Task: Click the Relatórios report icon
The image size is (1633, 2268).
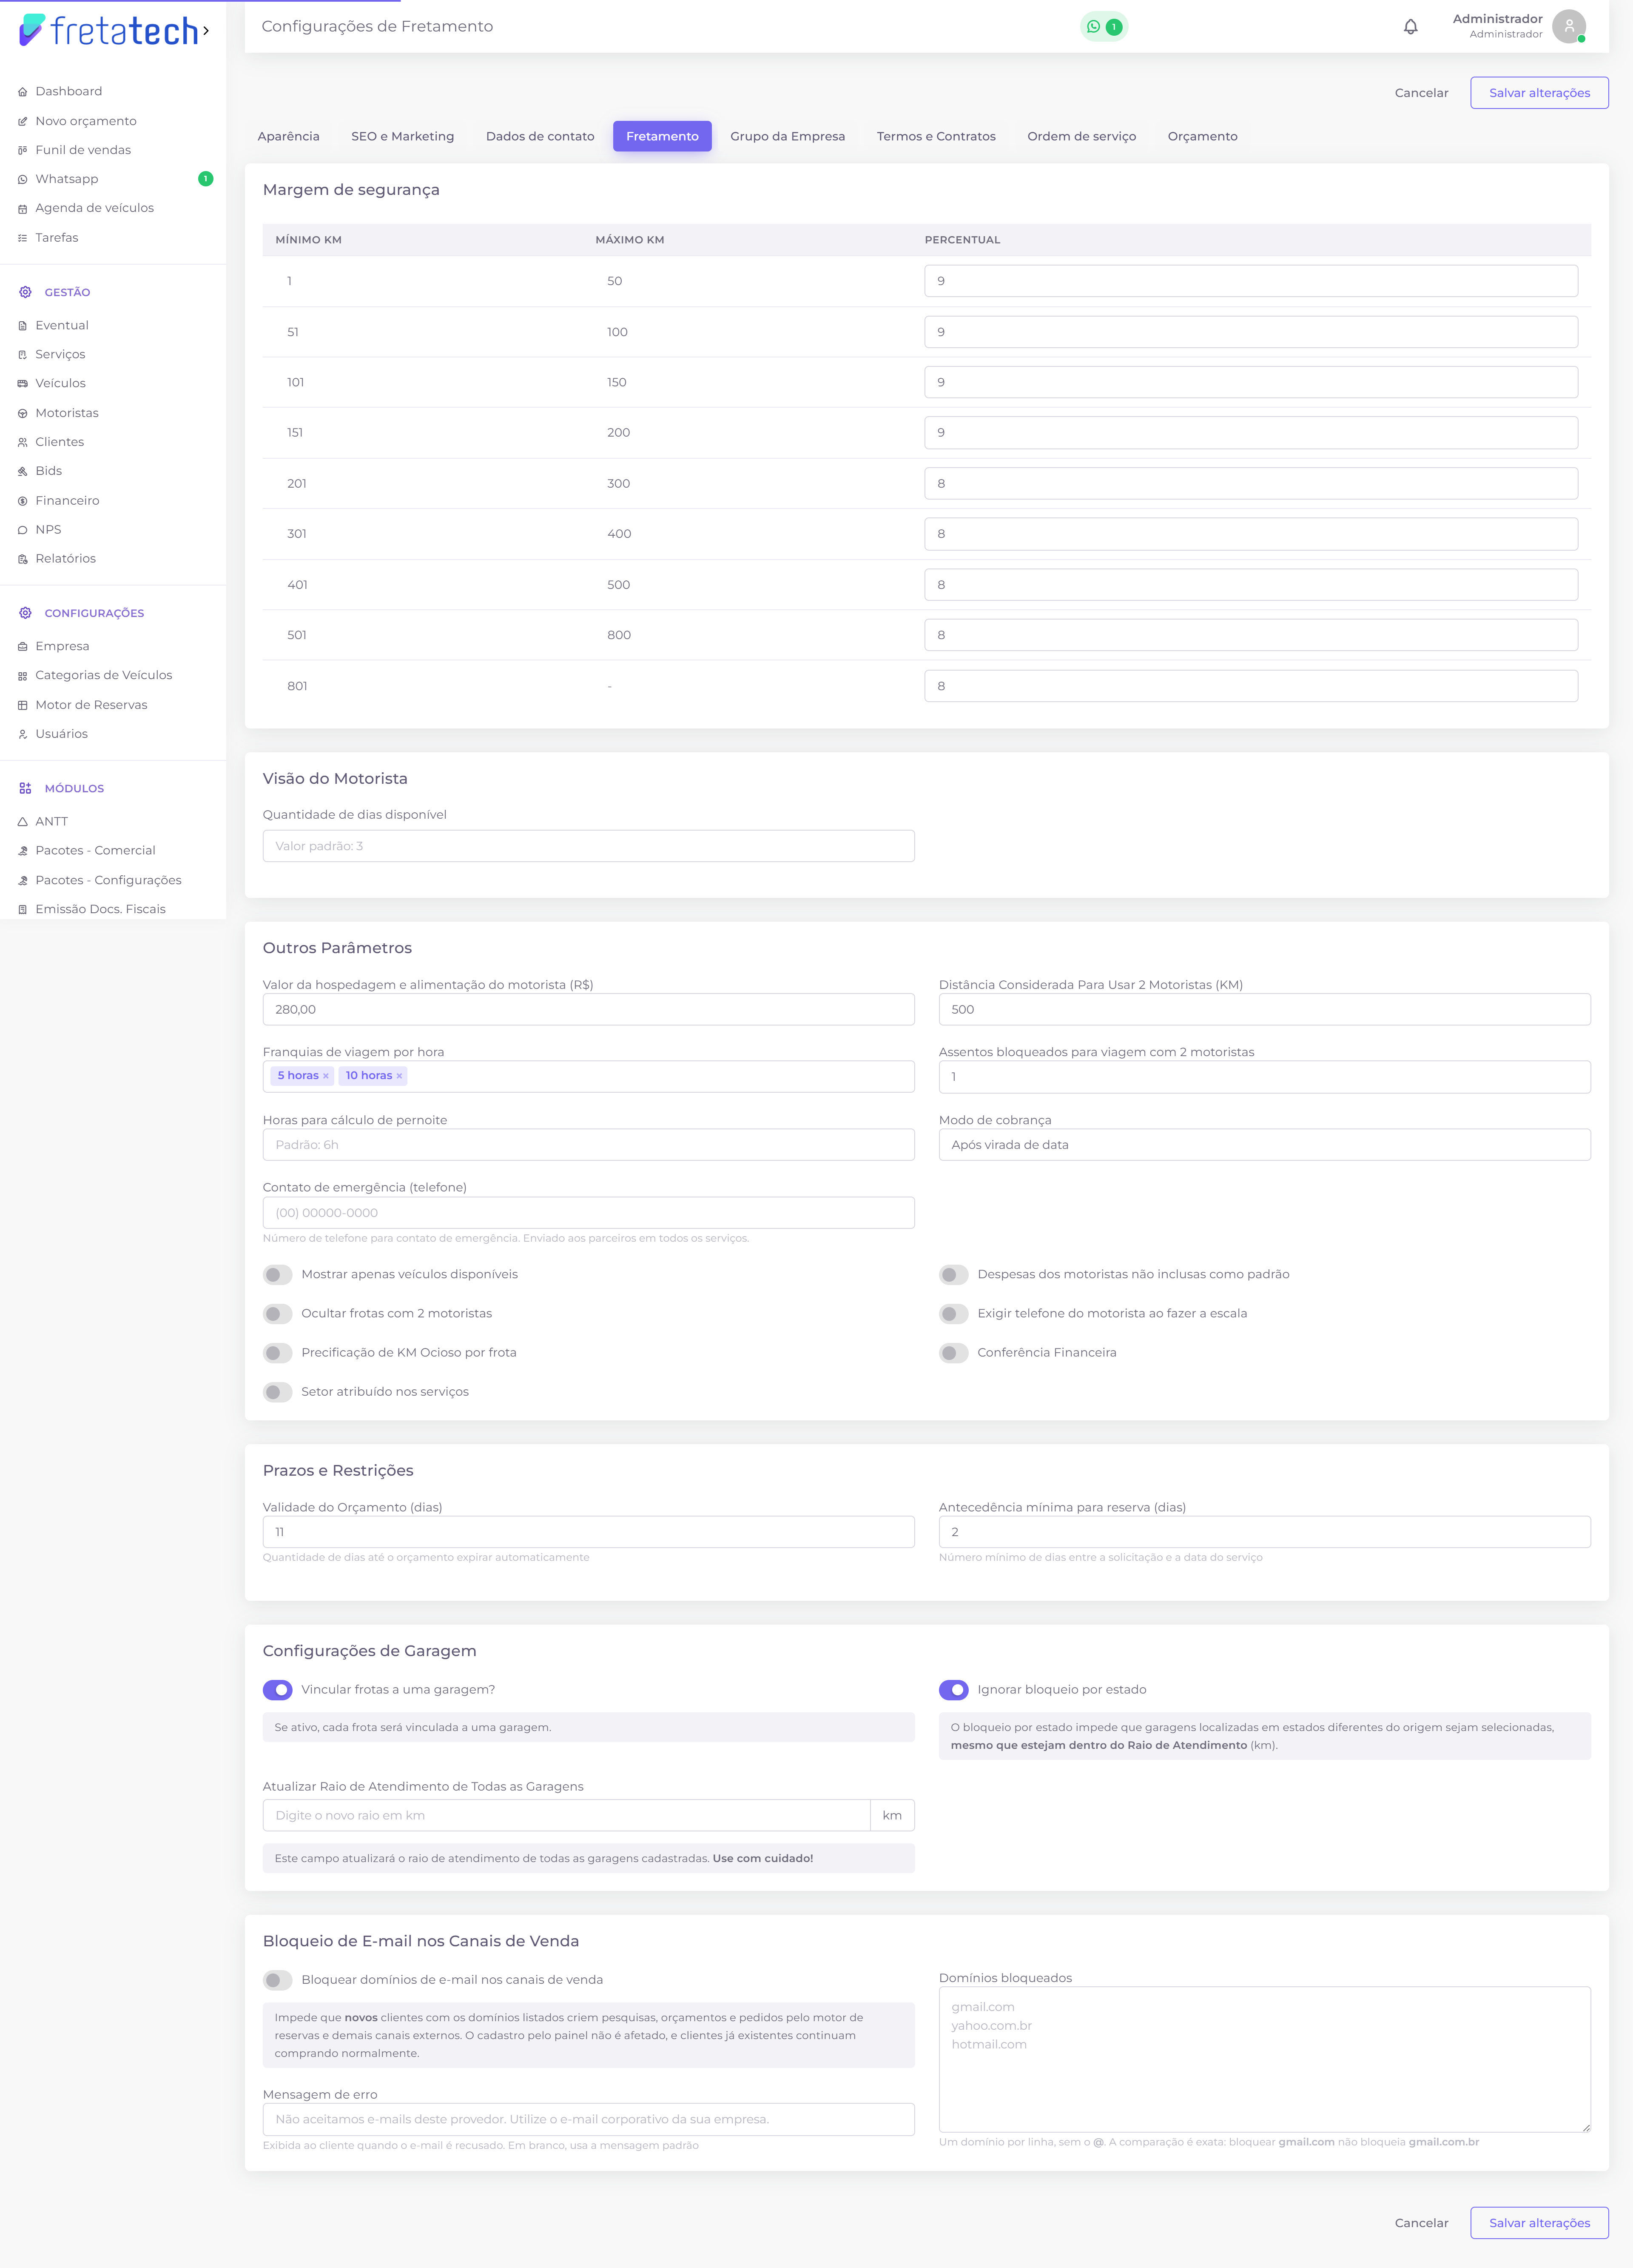Action: [23, 559]
